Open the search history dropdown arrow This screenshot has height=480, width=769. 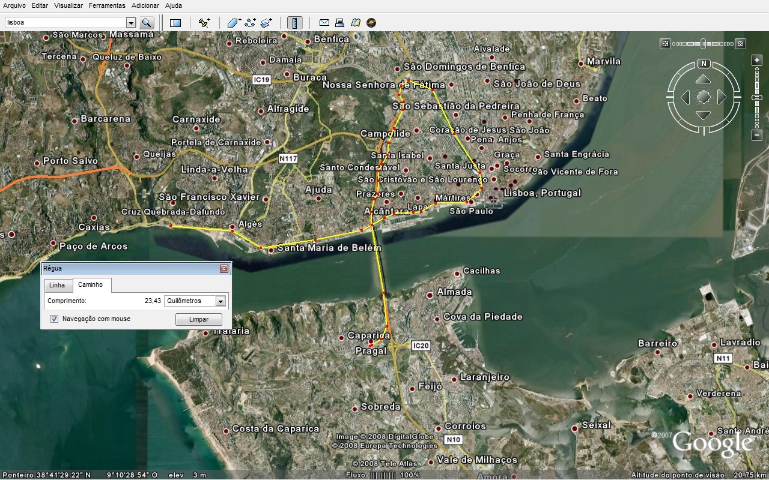click(131, 23)
